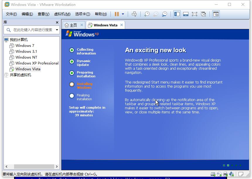Click the CD/DVD drive status icon
Screen dimensions: 252x179
click(x=219, y=174)
